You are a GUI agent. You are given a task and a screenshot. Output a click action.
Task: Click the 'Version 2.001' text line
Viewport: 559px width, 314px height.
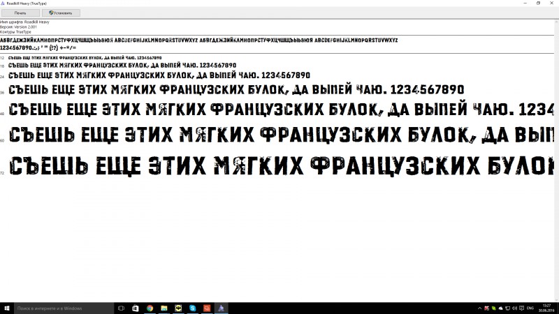point(18,27)
